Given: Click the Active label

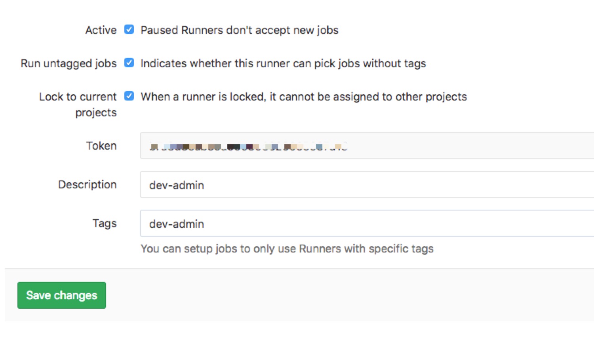Looking at the screenshot, I should coord(101,30).
